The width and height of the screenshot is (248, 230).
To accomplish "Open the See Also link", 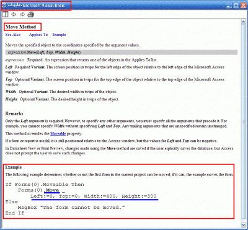I will (13, 35).
